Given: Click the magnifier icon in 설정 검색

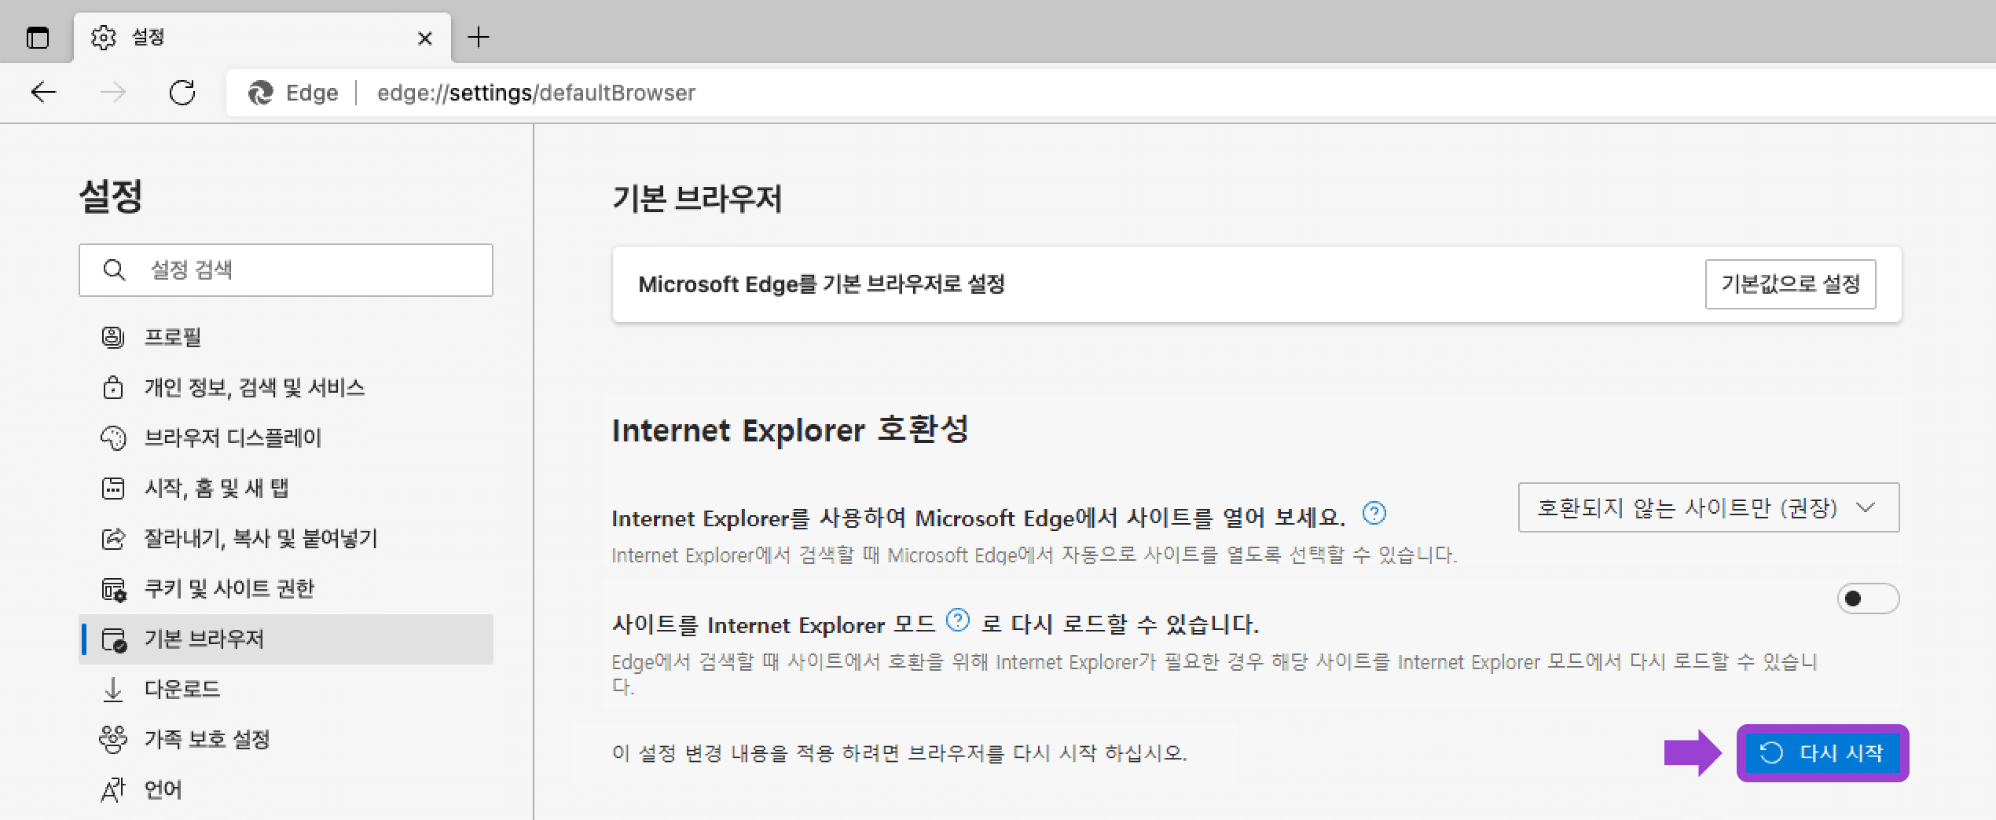Looking at the screenshot, I should click(x=114, y=270).
